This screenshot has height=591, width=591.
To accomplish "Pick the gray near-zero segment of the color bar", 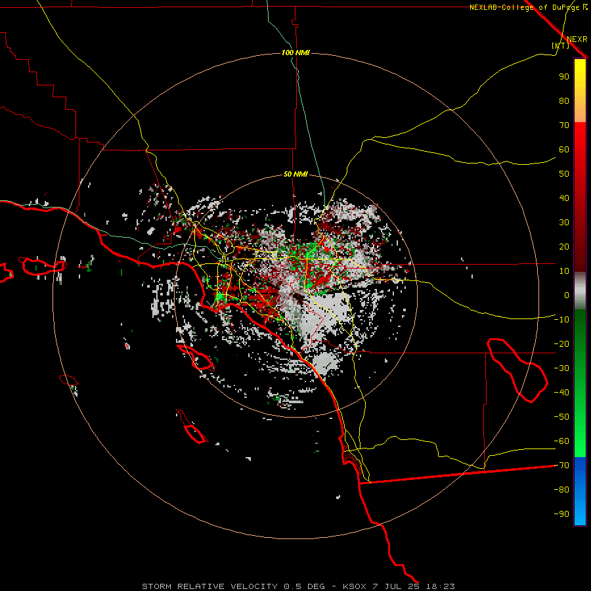I will click(580, 291).
